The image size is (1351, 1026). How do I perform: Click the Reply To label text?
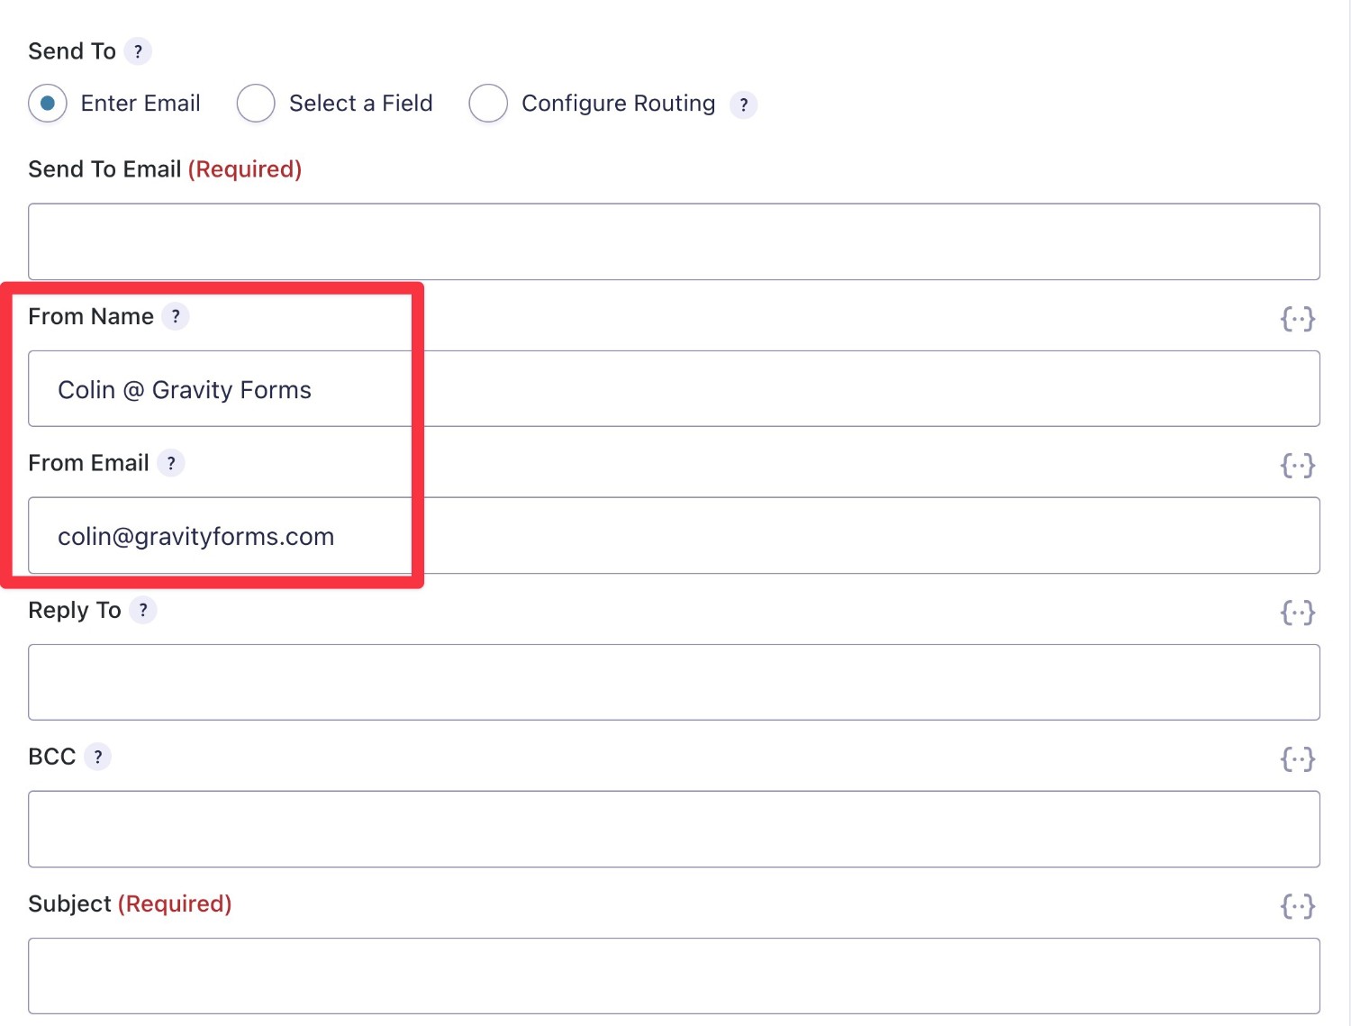click(75, 610)
